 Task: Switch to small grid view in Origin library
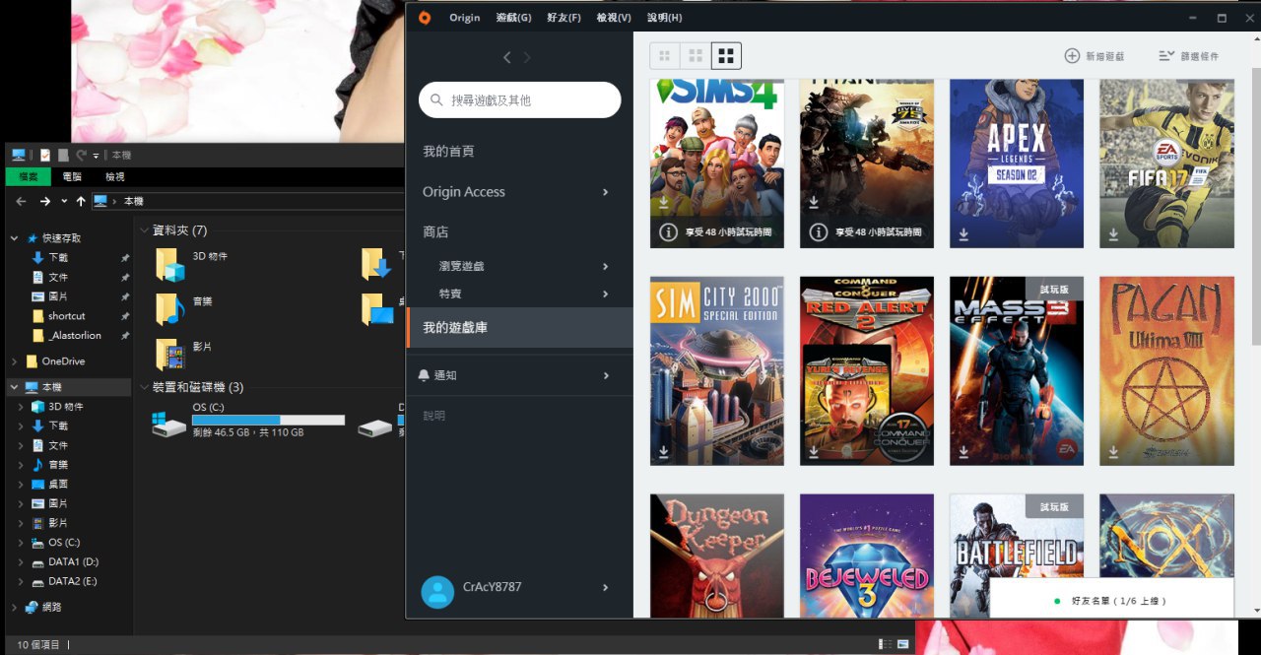click(665, 56)
